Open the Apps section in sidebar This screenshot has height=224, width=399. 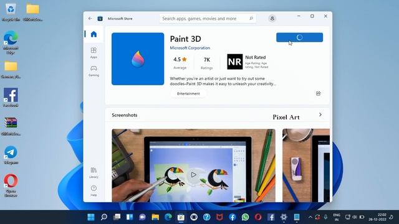[94, 53]
